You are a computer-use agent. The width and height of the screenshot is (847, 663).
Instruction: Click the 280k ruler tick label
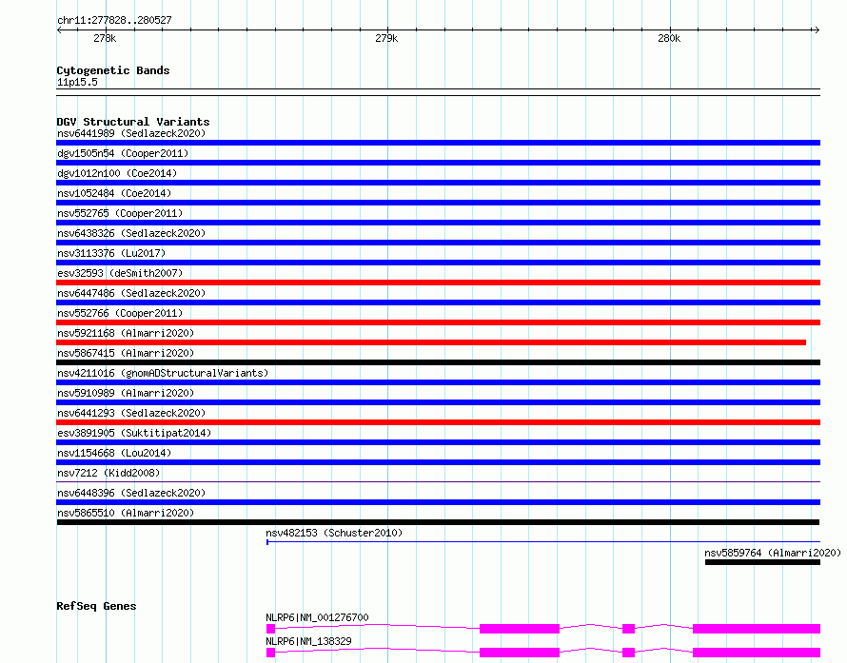click(x=669, y=38)
